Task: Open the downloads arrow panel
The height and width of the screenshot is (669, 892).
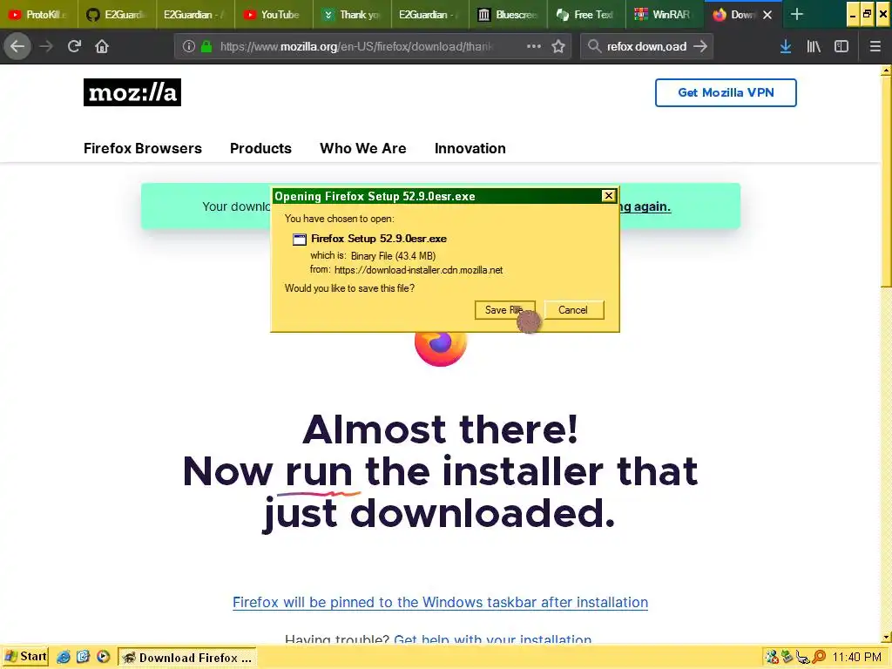Action: [x=786, y=46]
